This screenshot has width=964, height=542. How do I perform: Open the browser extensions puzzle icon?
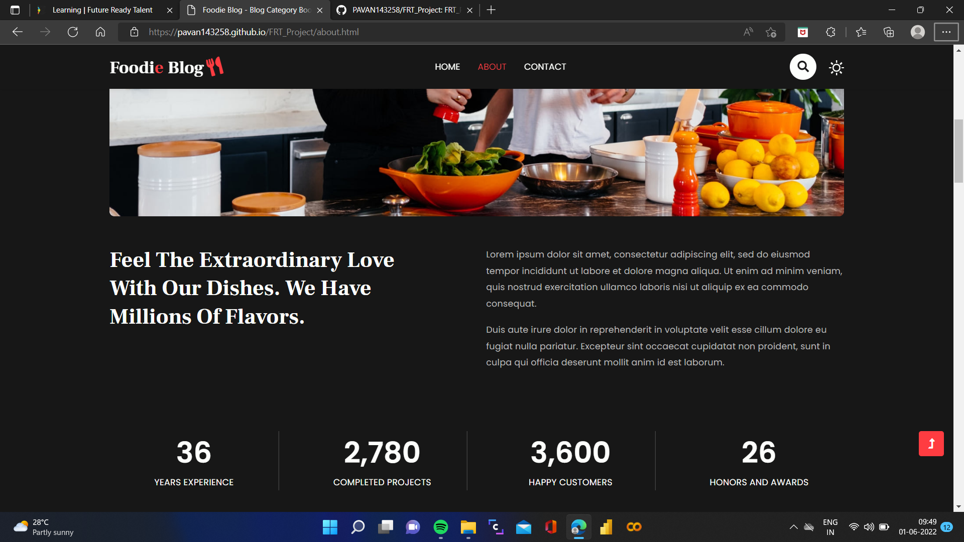click(x=830, y=32)
